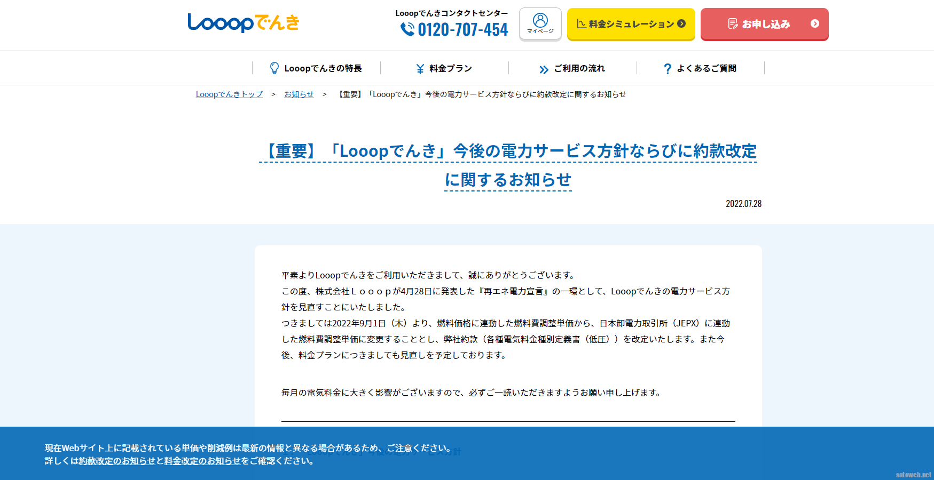
Task: Call number 0120-707-454 link
Action: coord(454,29)
